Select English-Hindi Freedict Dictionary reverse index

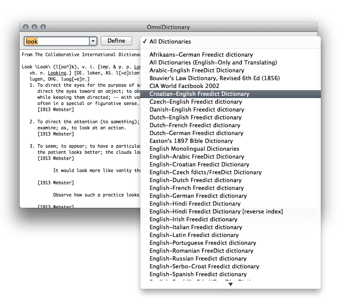pos(216,212)
